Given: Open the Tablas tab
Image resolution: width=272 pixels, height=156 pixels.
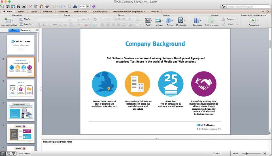Looking at the screenshot, I should pos(34,12).
